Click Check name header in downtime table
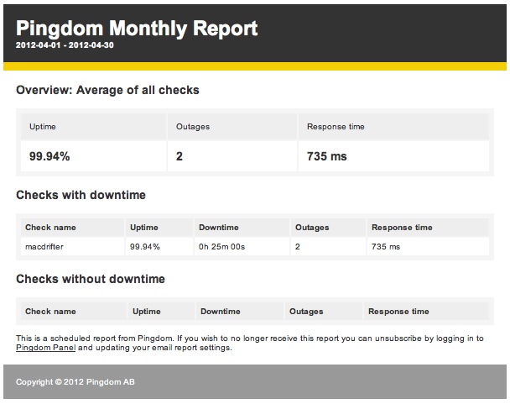Viewport: 510px width, 404px height. [50, 228]
